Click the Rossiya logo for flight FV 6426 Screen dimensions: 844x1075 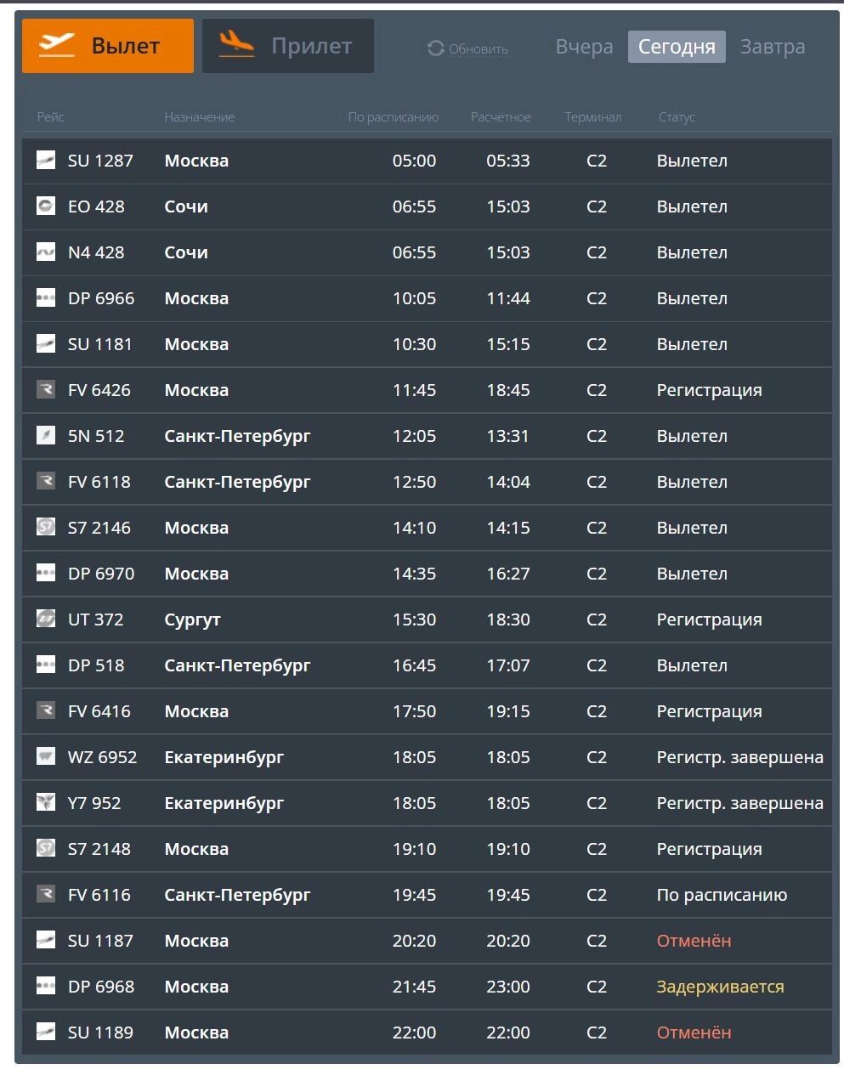(46, 389)
